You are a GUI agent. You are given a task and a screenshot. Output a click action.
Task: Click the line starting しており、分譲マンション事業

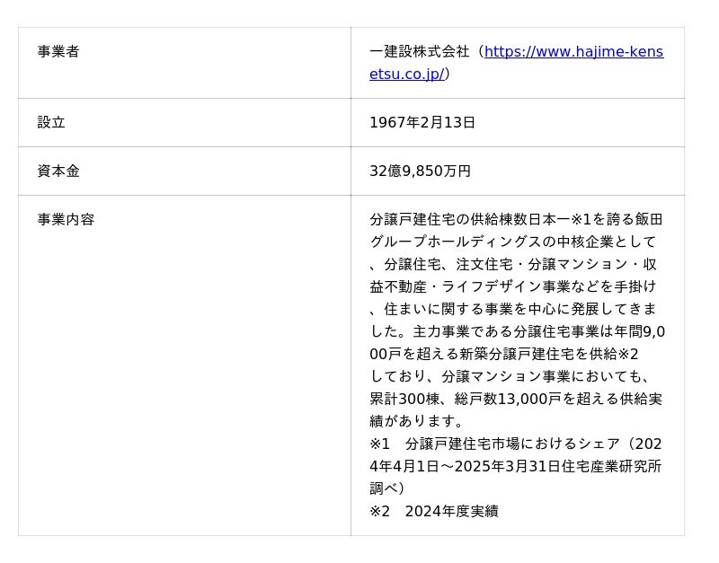[509, 377]
